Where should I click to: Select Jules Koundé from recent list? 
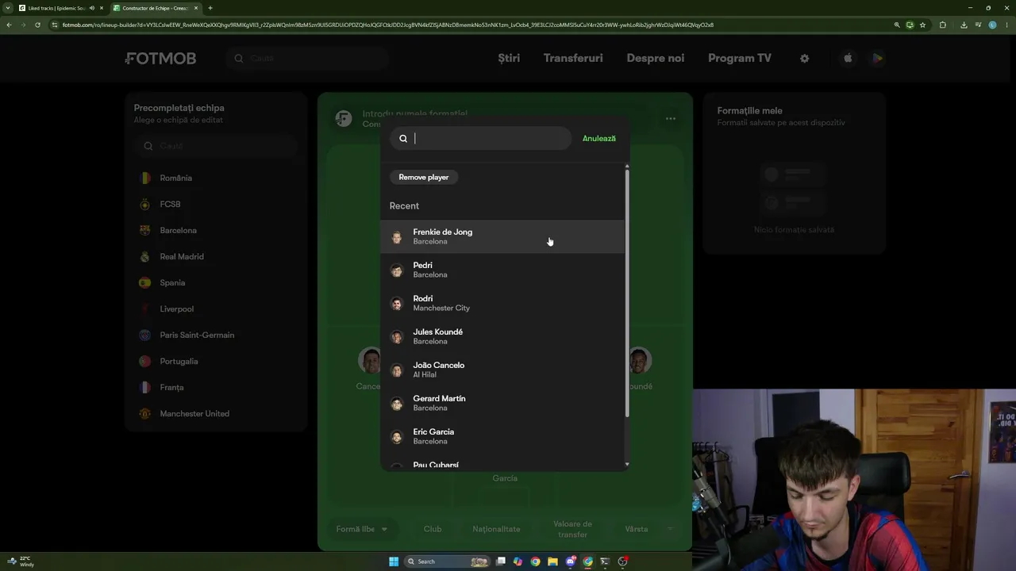(503, 336)
